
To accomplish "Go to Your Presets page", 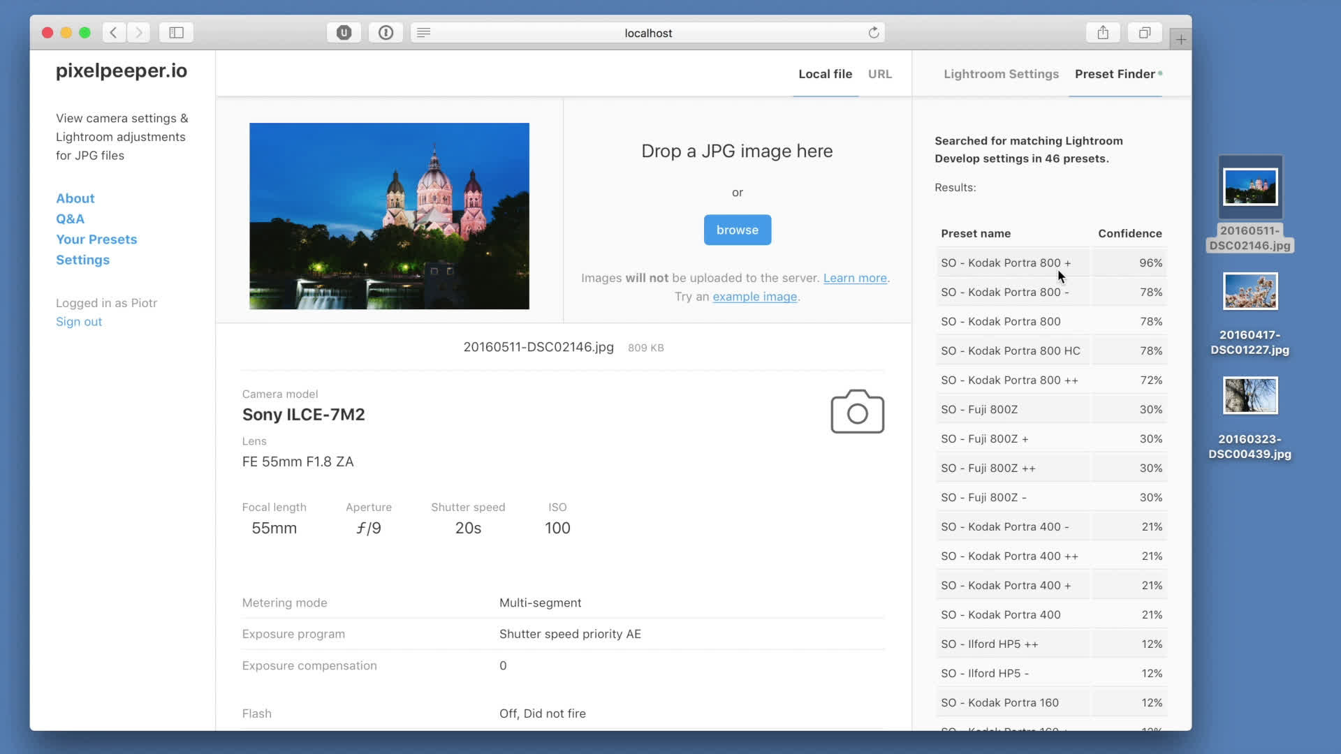I will point(96,239).
